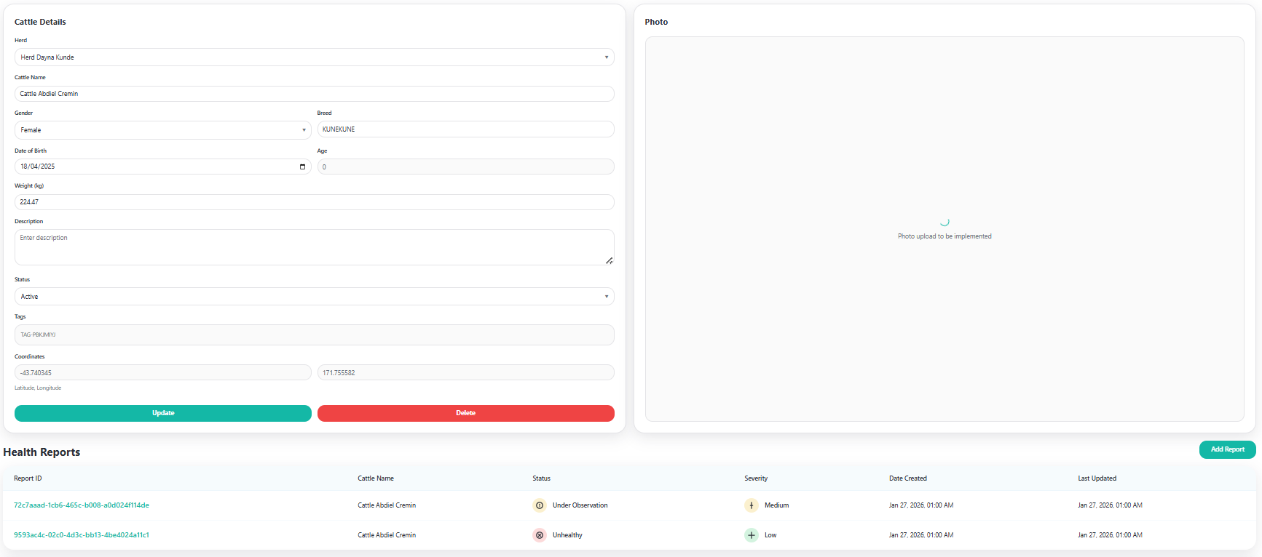The height and width of the screenshot is (557, 1262).
Task: Click the Under Observation status icon
Action: point(540,505)
